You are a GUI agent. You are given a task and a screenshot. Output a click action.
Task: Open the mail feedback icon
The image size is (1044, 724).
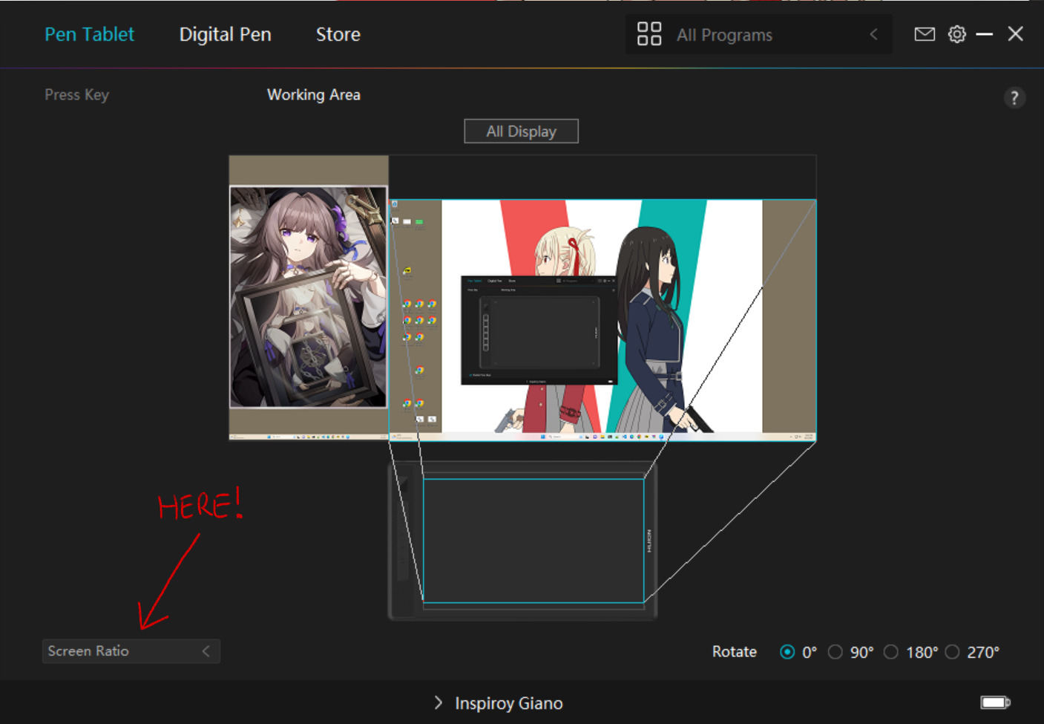point(925,34)
